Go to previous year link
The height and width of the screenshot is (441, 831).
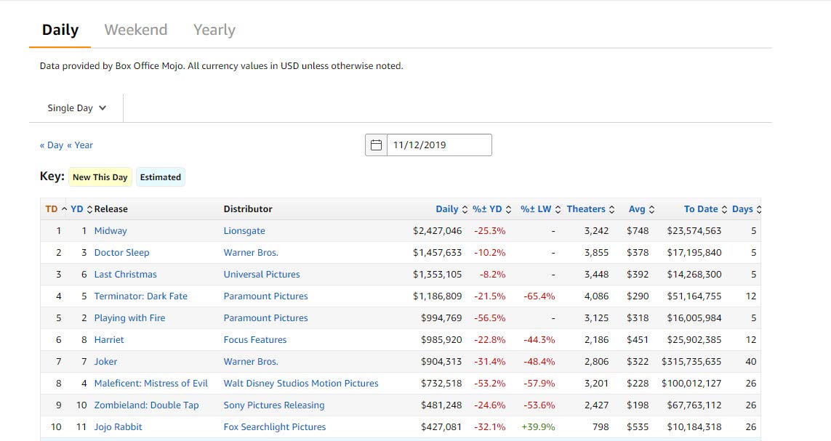80,145
